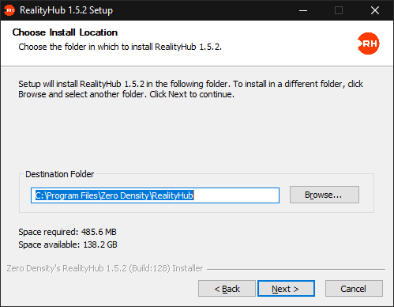The width and height of the screenshot is (394, 307).
Task: Click the instruction paragraph starting Setup will install
Action: (x=190, y=89)
